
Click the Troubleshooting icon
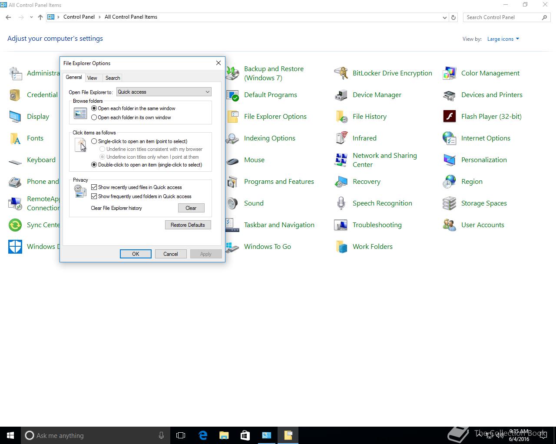(341, 225)
